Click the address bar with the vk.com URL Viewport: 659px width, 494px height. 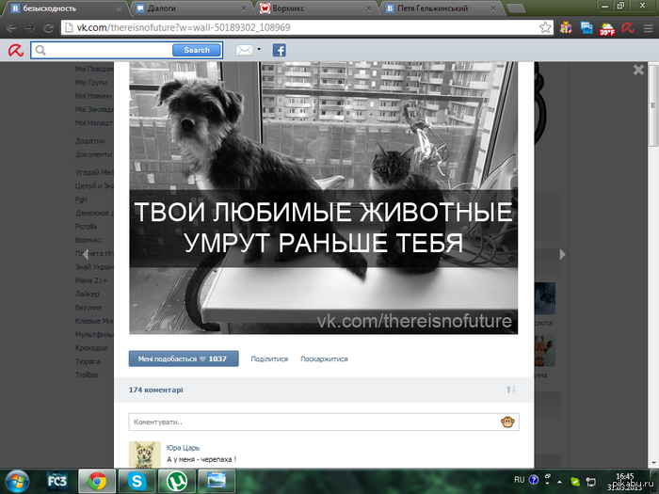pos(307,27)
